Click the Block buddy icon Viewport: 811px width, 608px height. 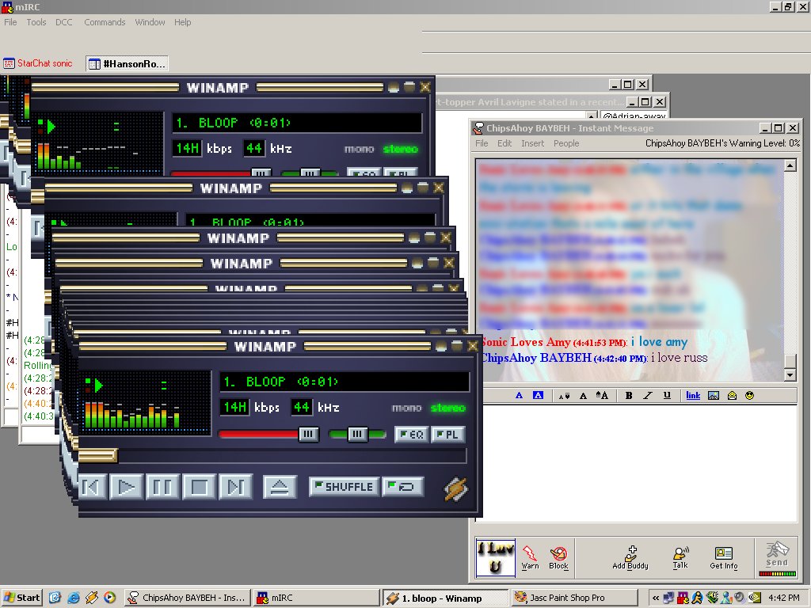coord(558,557)
